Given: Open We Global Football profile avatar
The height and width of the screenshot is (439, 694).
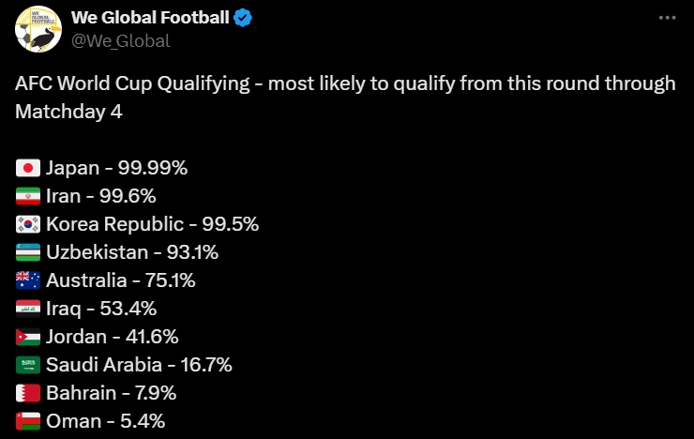Looking at the screenshot, I should [x=38, y=28].
